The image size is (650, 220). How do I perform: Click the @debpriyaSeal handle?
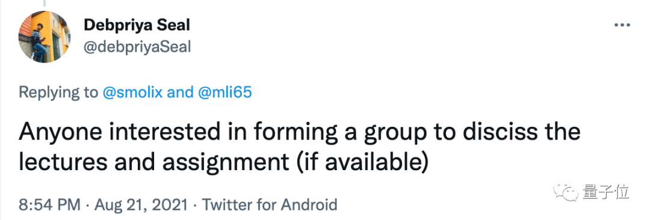tap(137, 47)
